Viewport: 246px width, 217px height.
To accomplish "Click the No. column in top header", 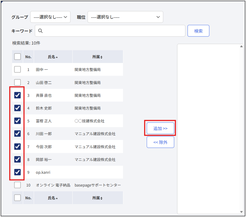I will pyautogui.click(x=28, y=57).
